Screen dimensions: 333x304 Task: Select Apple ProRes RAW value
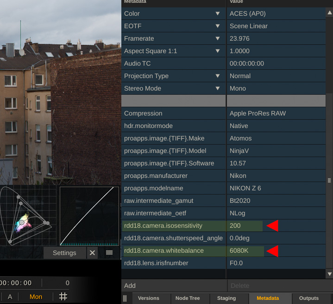(x=276, y=113)
